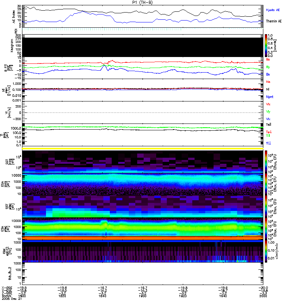Click the 2000 time axis tick label
Viewport: 285px width, 304px height.
tap(263, 296)
